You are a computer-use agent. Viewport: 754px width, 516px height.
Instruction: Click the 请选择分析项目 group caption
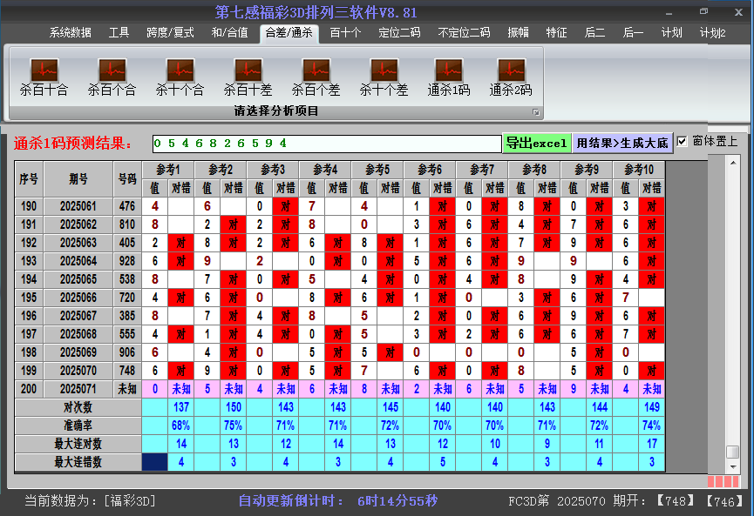point(276,111)
